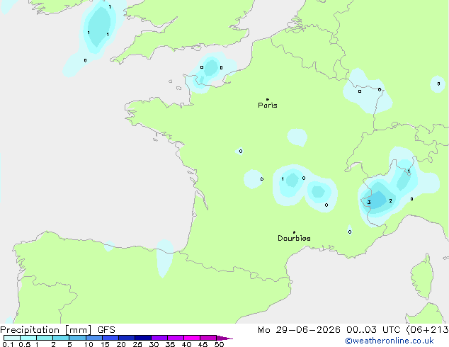Viewport: 449px width, 347px height.
Task: Click the GFS model label
Action: tap(106, 330)
